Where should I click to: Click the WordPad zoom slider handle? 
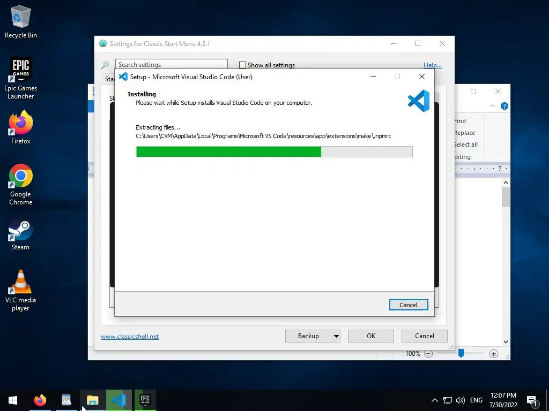click(x=461, y=353)
